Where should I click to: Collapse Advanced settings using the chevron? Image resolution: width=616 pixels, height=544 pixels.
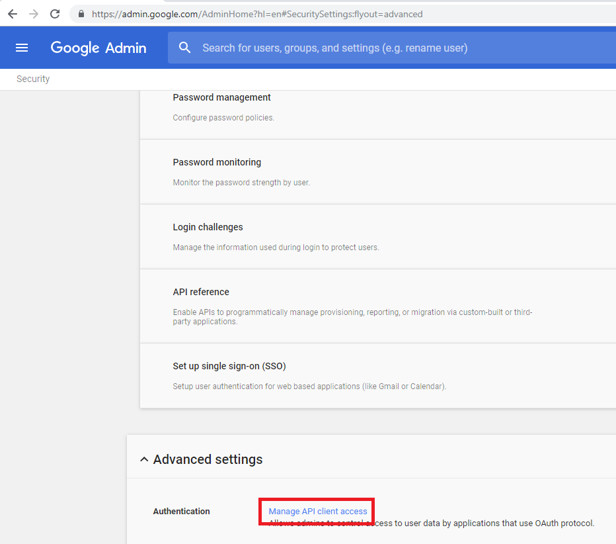(x=144, y=460)
